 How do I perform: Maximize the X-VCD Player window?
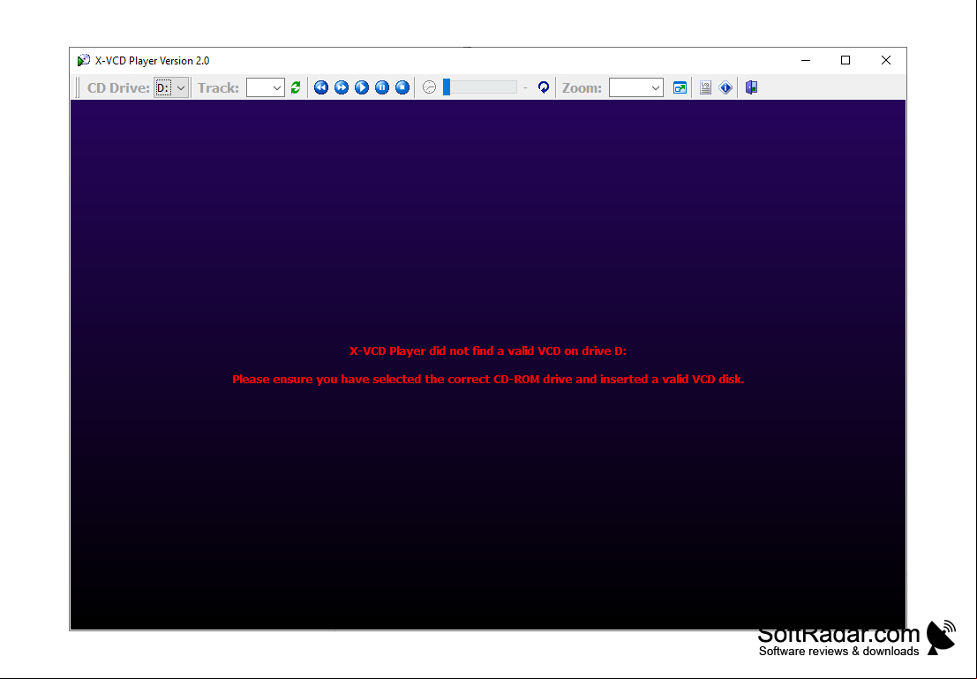click(845, 60)
